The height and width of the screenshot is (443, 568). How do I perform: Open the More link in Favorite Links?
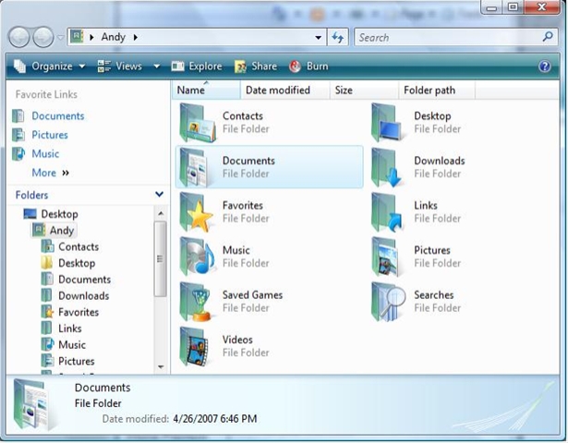click(x=43, y=173)
